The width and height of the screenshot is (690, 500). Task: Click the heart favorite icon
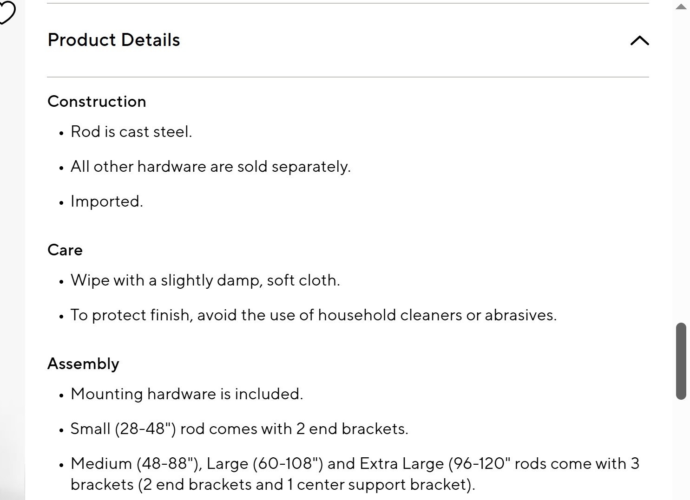[6, 12]
